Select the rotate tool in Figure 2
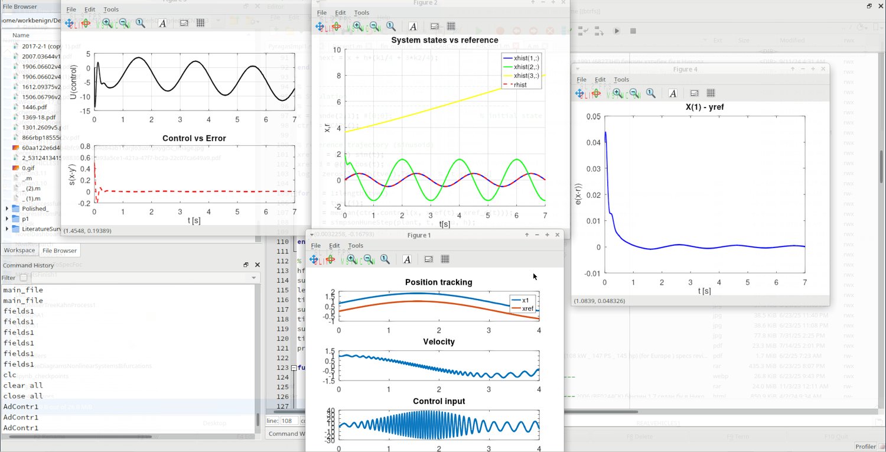Screen dimensions: 886x452 tap(336, 26)
